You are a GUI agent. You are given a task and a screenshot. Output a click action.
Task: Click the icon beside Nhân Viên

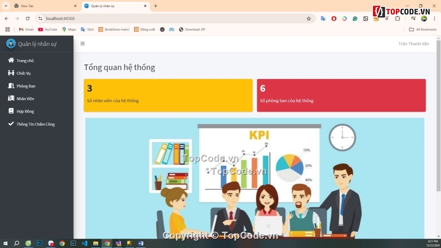pos(11,98)
